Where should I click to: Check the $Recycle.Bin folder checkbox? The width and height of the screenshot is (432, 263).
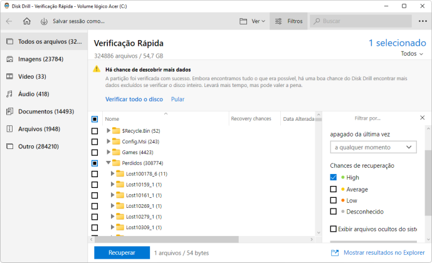(95, 131)
